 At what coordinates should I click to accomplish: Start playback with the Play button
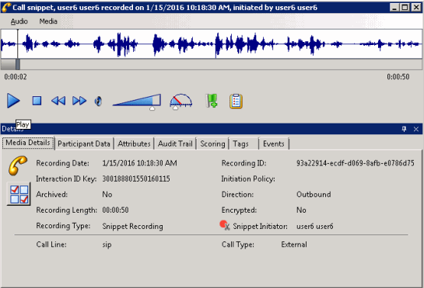(x=13, y=101)
